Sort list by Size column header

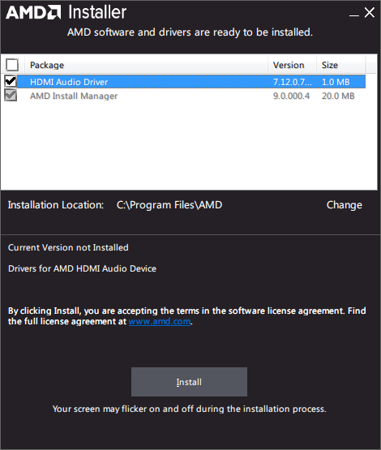pyautogui.click(x=340, y=65)
